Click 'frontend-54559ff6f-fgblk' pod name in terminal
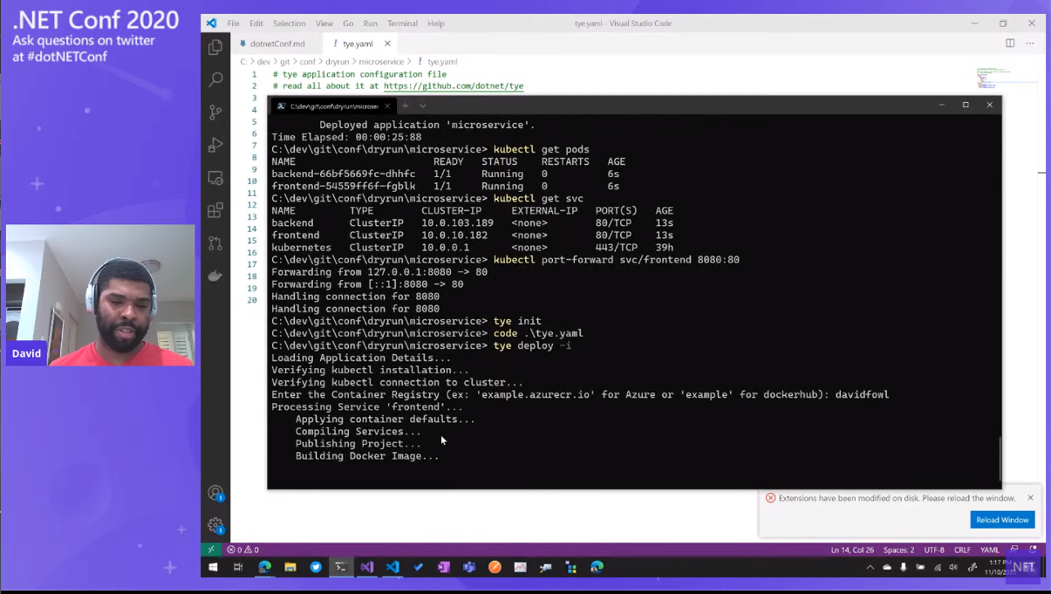The image size is (1051, 594). (x=344, y=186)
